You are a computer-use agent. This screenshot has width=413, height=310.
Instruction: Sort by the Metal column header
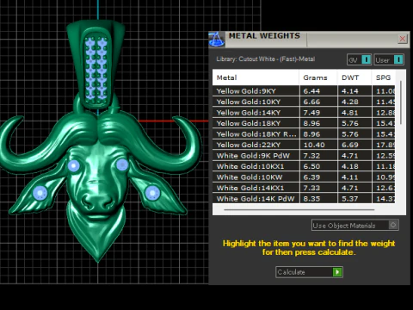(256, 77)
